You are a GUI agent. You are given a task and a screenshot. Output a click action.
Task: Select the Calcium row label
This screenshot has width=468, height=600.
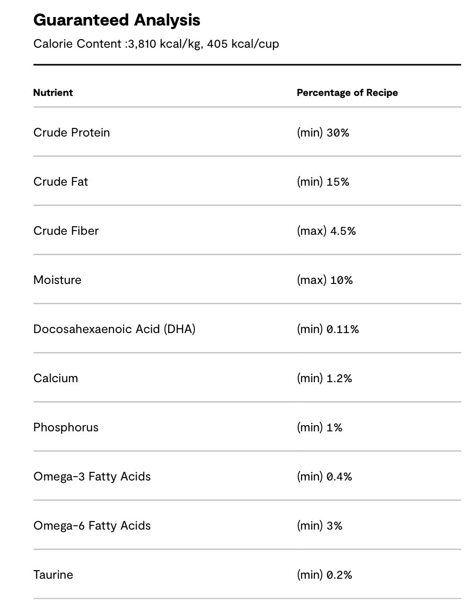55,378
